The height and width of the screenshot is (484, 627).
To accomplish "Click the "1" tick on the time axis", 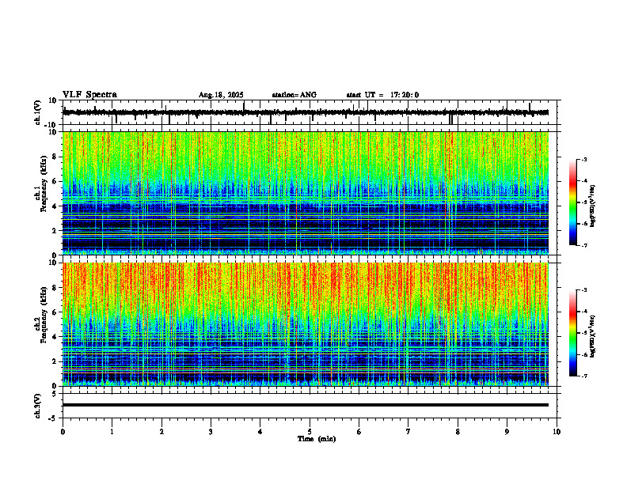I will [x=112, y=432].
